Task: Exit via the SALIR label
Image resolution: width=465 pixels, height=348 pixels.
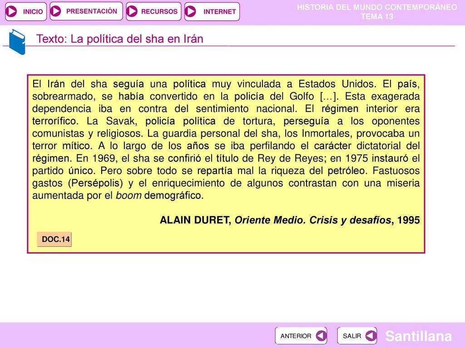Action: pyautogui.click(x=352, y=336)
